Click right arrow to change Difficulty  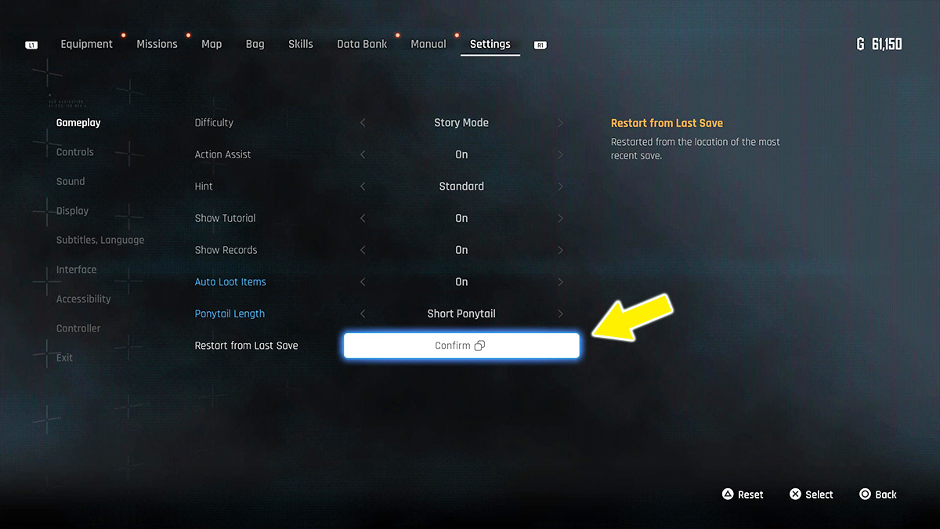tap(560, 123)
